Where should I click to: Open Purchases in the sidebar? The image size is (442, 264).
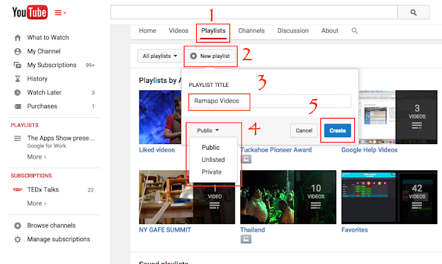click(x=42, y=106)
